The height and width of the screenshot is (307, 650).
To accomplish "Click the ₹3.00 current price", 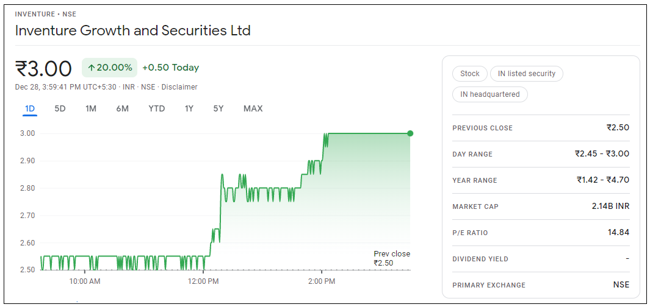I will click(x=43, y=68).
